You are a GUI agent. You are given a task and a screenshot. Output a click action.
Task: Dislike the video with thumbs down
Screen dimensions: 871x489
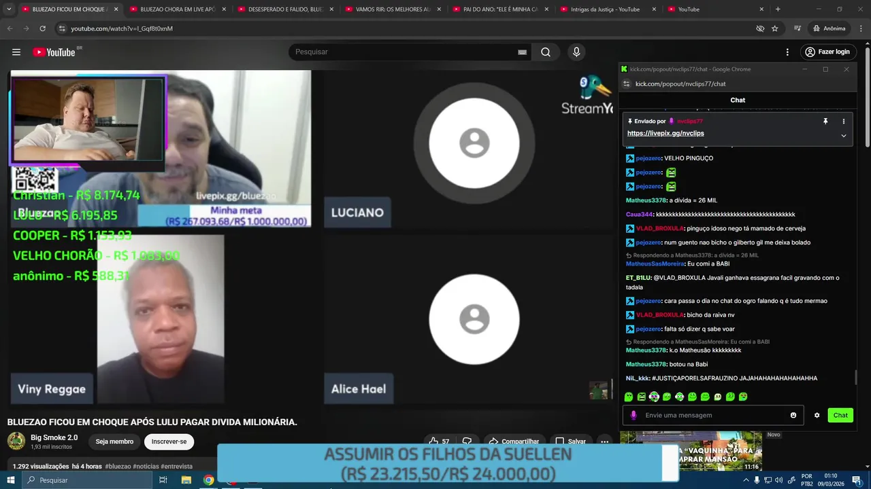tap(467, 441)
